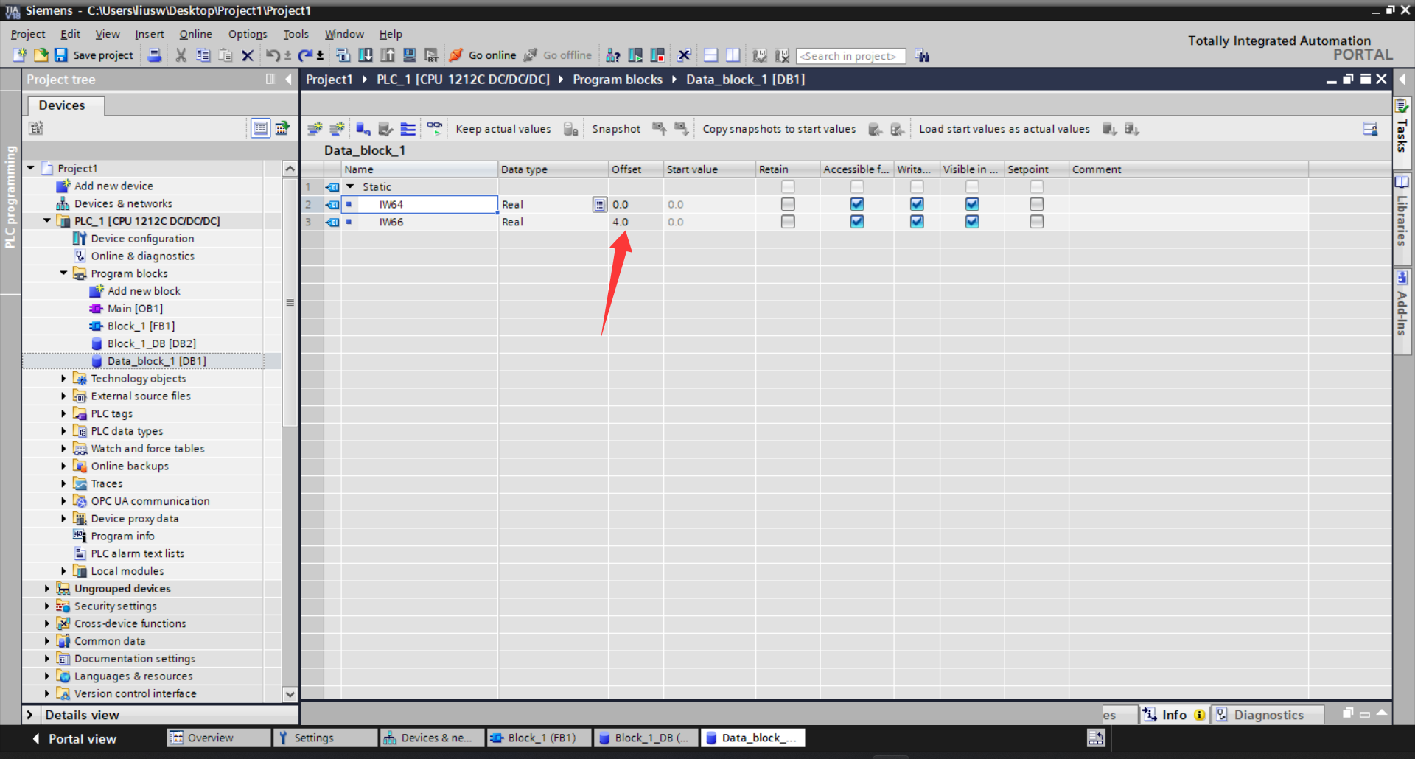
Task: Click the Expand all rows icon in the DB toolbar
Action: tap(408, 129)
